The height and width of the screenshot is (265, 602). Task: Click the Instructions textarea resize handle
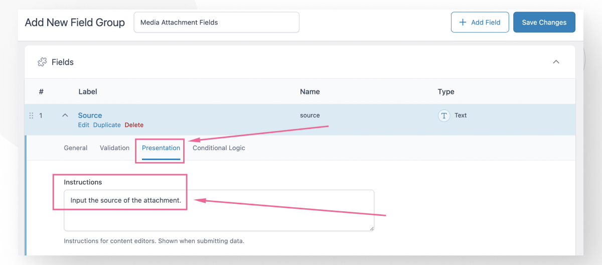tap(371, 228)
